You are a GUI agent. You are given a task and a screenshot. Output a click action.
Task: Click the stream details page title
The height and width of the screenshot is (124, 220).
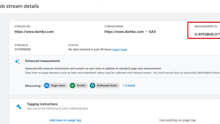19,6
